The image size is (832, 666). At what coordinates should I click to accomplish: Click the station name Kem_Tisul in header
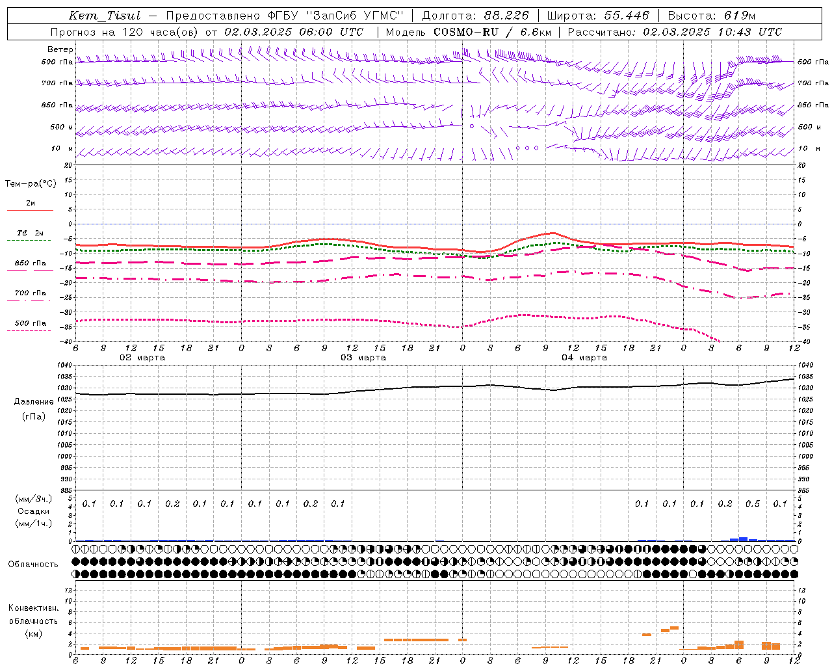pyautogui.click(x=104, y=16)
